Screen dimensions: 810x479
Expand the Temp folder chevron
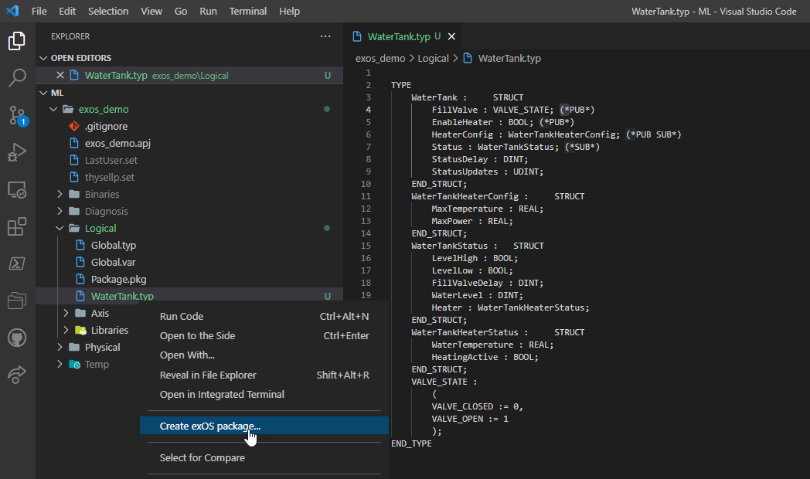pyautogui.click(x=60, y=365)
